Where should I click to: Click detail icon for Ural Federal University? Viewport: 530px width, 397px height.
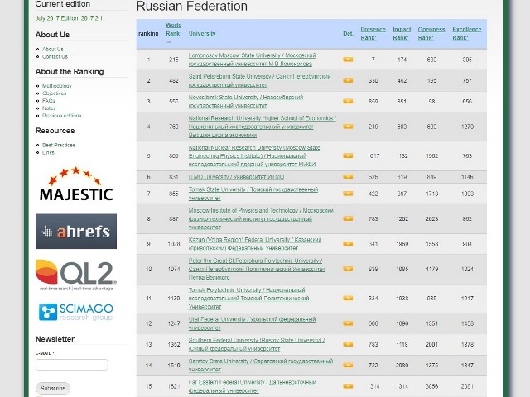click(x=348, y=323)
